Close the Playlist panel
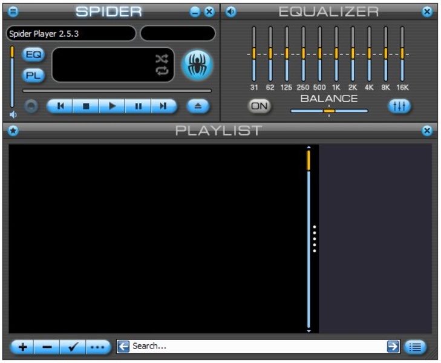 [x=427, y=131]
